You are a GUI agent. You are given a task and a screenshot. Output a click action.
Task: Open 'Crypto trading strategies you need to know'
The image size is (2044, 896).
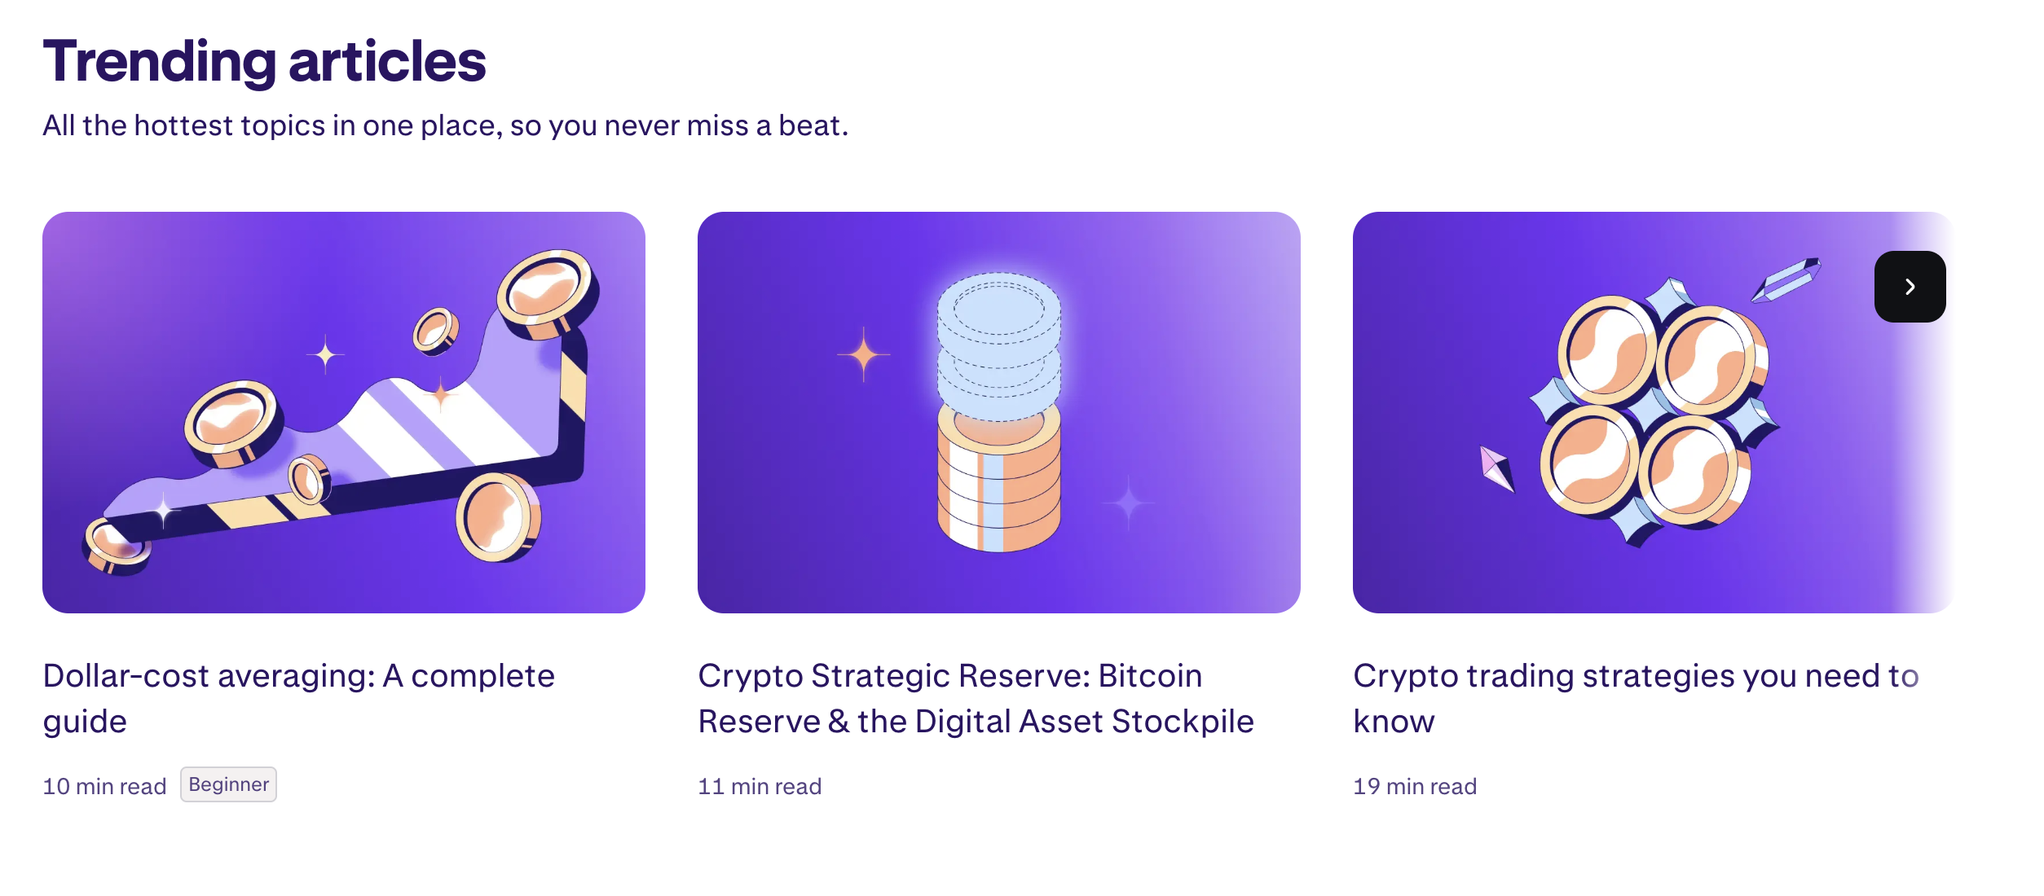1637,698
